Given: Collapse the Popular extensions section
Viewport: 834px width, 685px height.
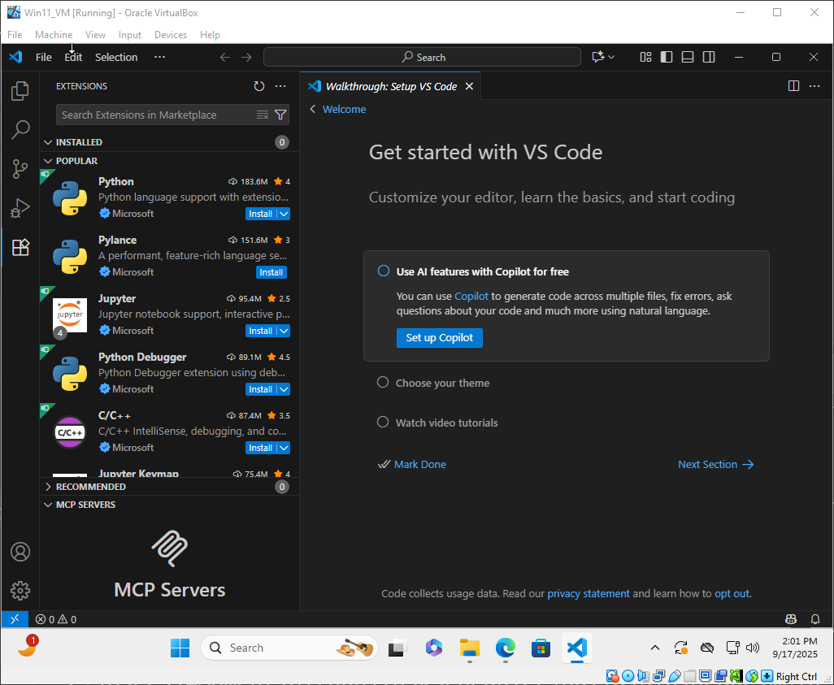Looking at the screenshot, I should [x=76, y=161].
